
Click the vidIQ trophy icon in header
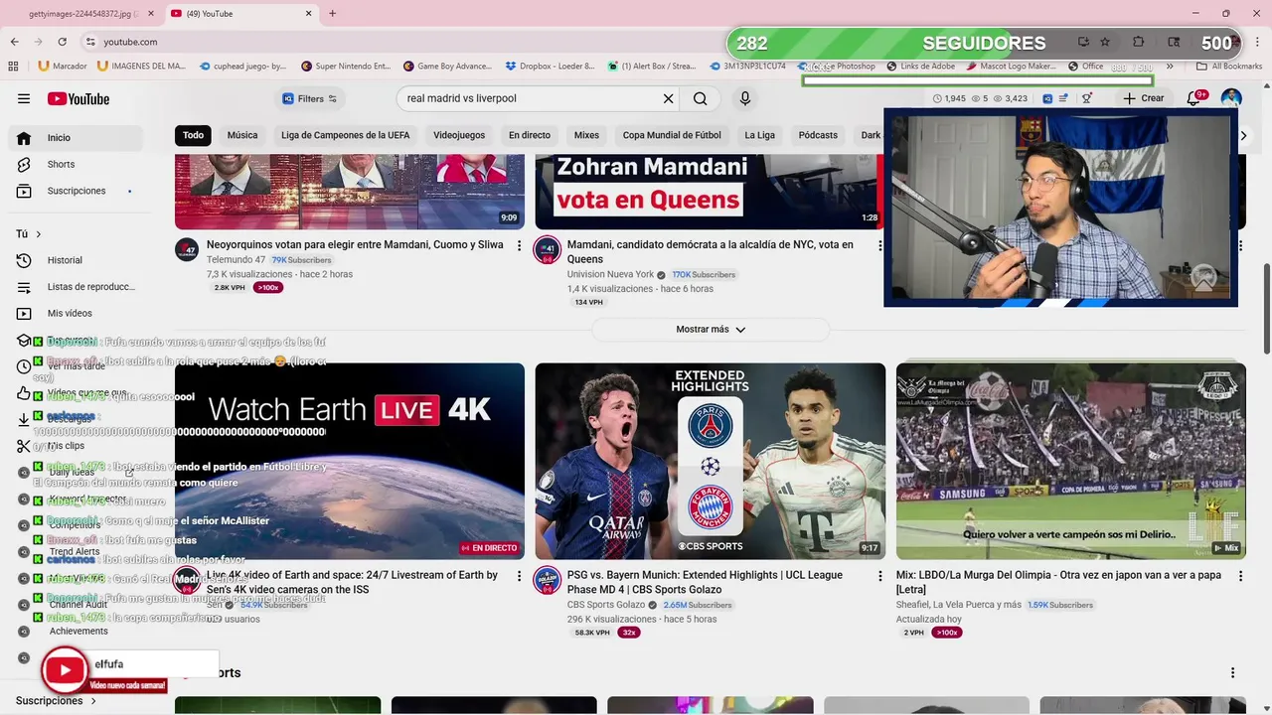click(x=1087, y=98)
